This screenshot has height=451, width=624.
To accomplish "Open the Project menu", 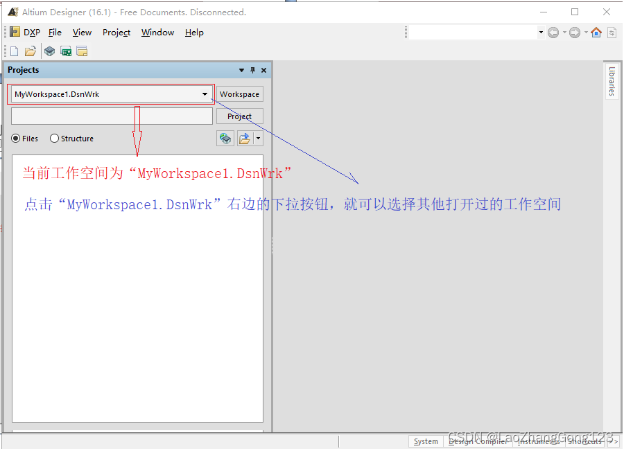I will coord(116,33).
